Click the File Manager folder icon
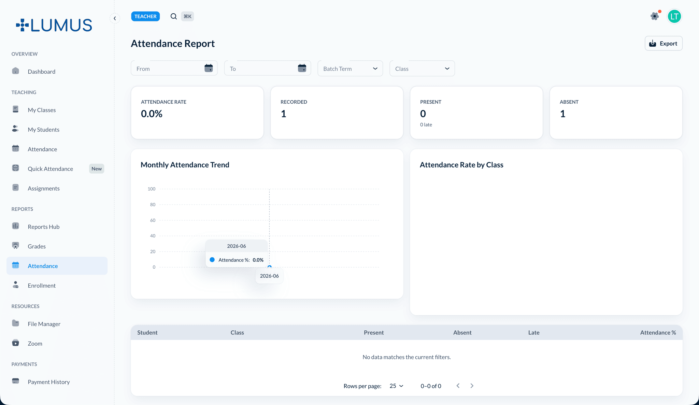The width and height of the screenshot is (699, 405). pos(16,323)
